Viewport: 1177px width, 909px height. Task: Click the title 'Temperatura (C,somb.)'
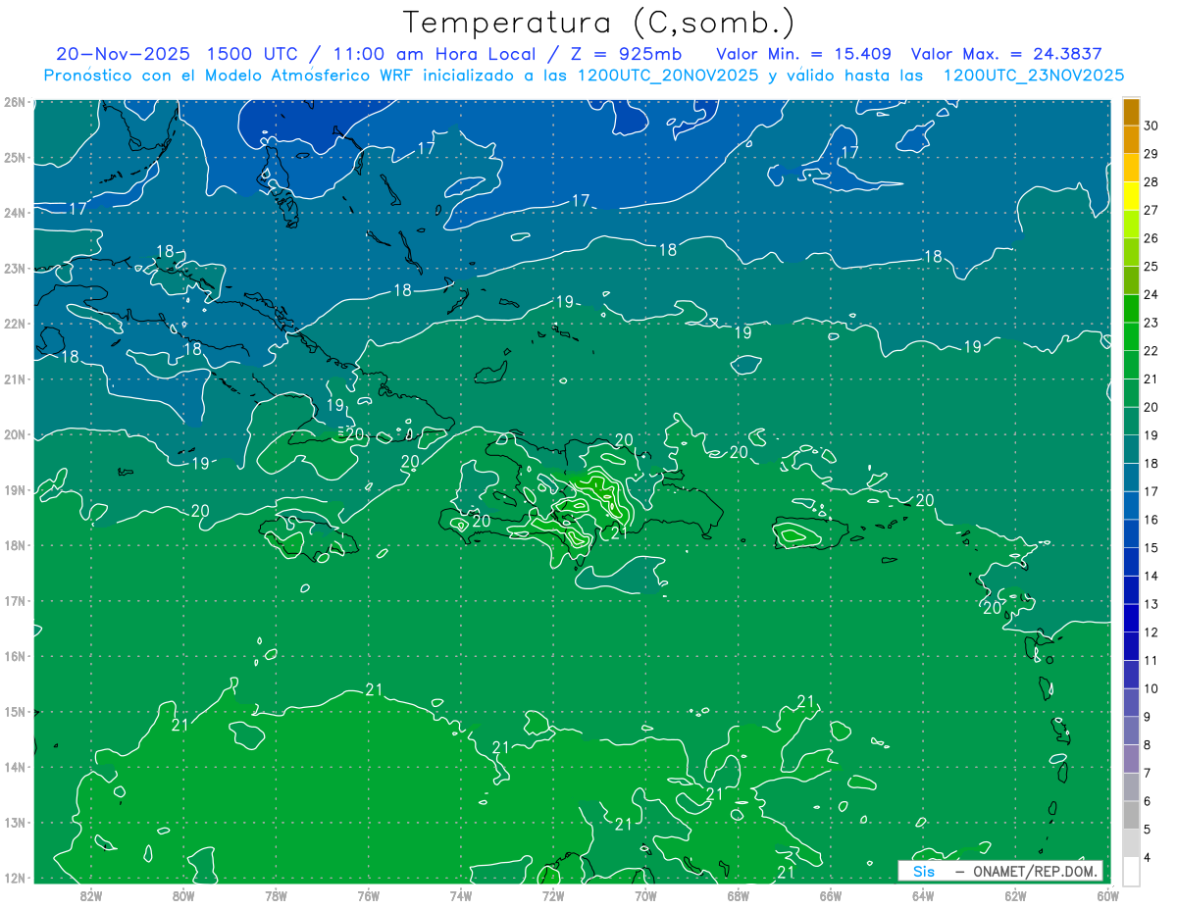click(599, 23)
